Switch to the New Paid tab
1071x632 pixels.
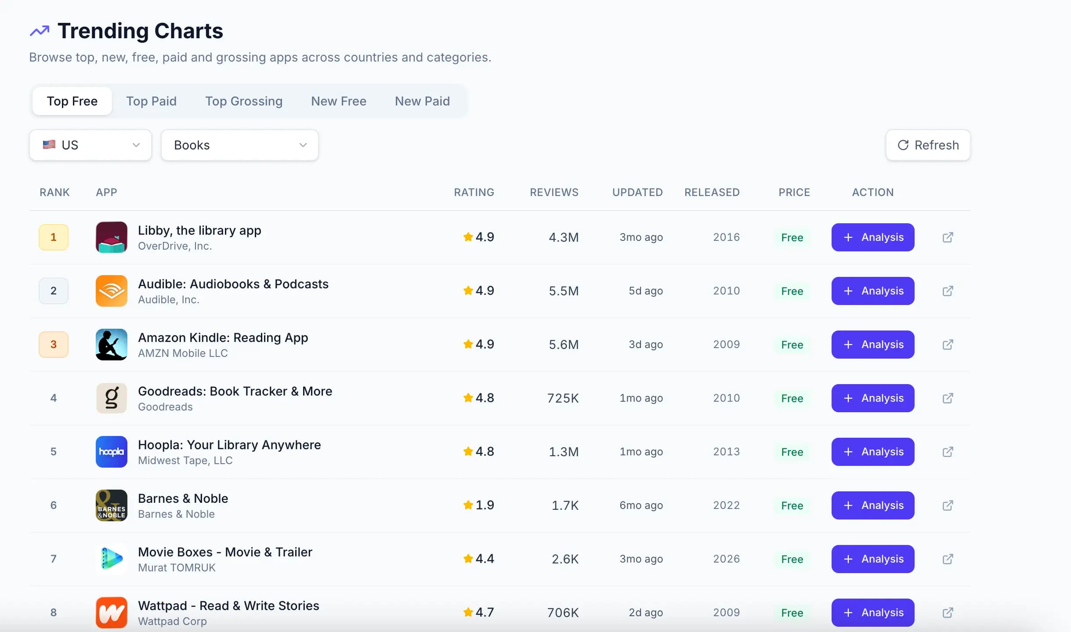point(423,101)
